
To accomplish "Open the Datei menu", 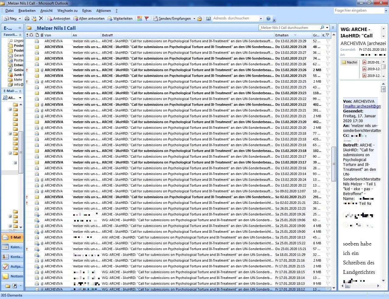I will tap(9, 11).
